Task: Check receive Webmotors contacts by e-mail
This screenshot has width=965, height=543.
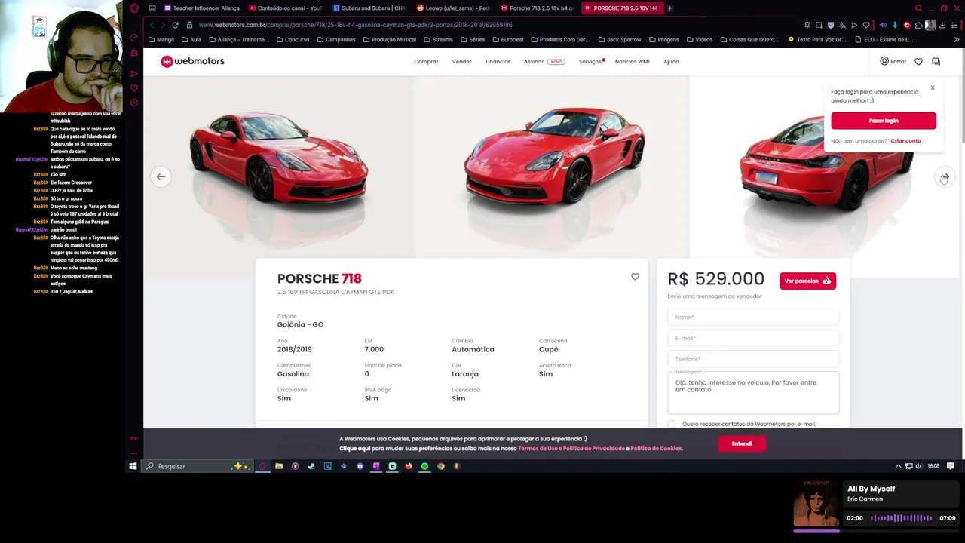Action: point(672,425)
